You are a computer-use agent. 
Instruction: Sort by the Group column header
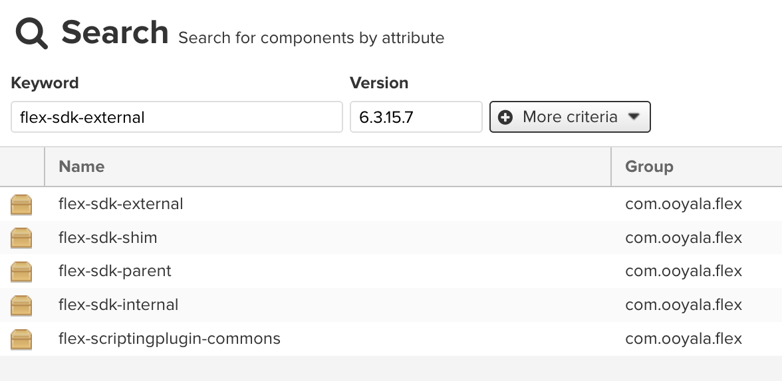[649, 167]
